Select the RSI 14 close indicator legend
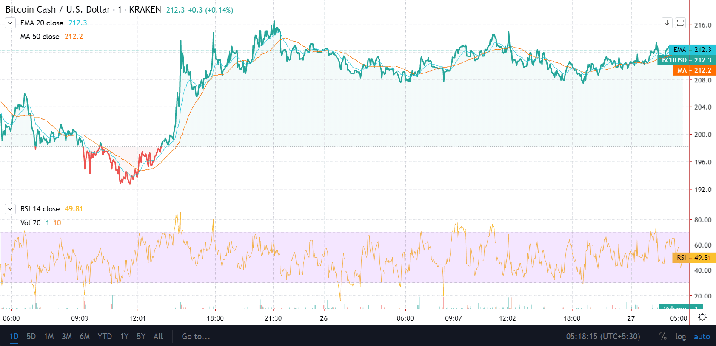716x346 pixels. tap(40, 209)
